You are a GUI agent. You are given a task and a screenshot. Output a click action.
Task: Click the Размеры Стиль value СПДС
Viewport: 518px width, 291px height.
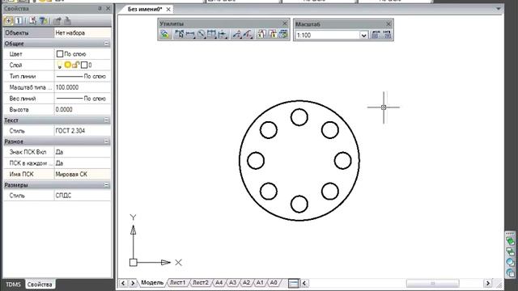[83, 196]
